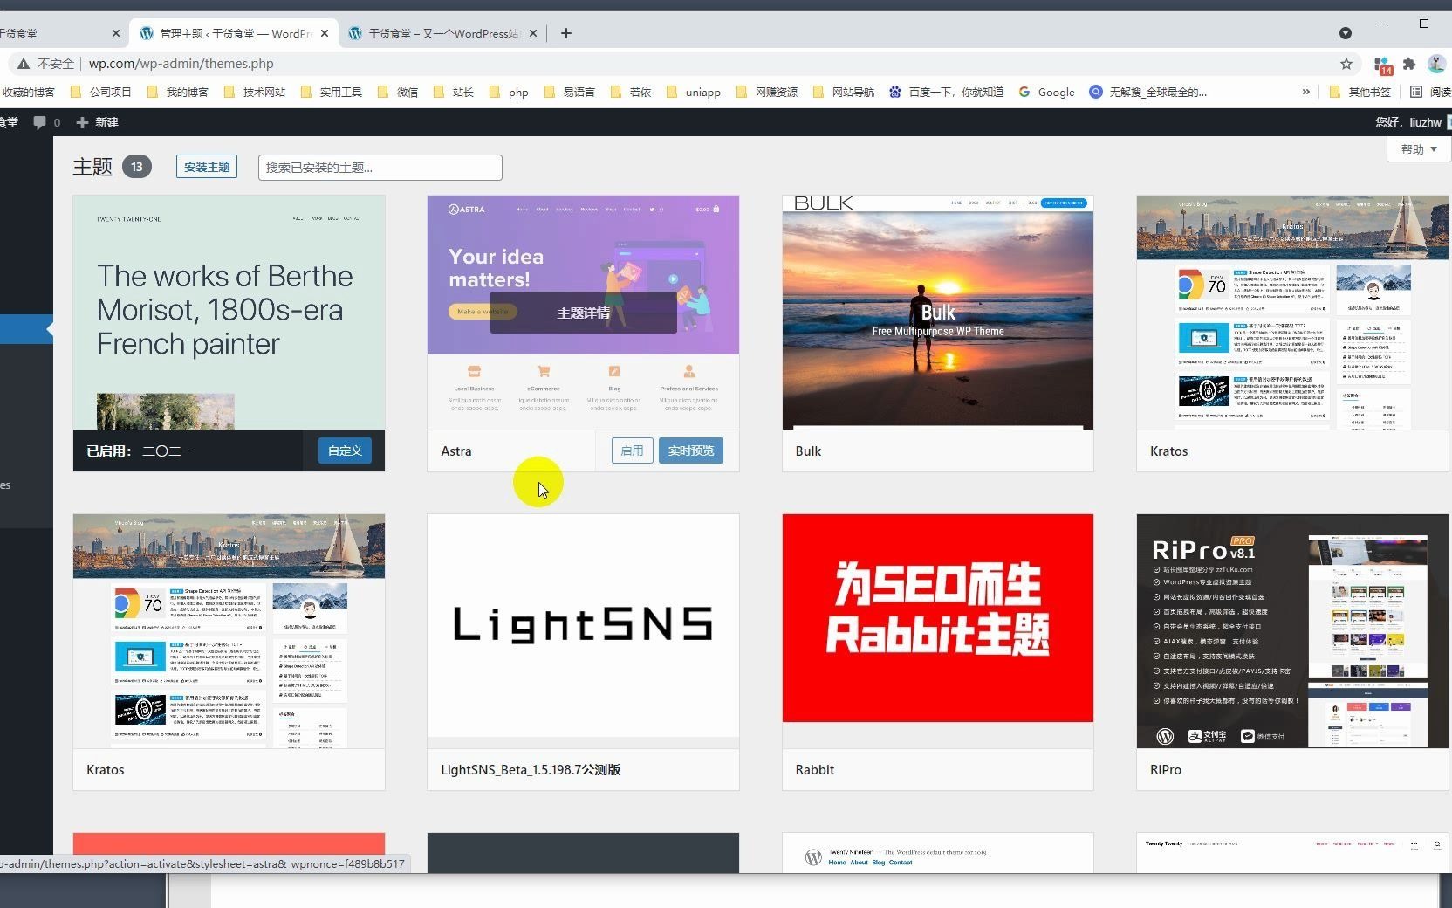Viewport: 1452px width, 908px height.
Task: Open 主题详情 on the Astra card
Action: (x=583, y=313)
